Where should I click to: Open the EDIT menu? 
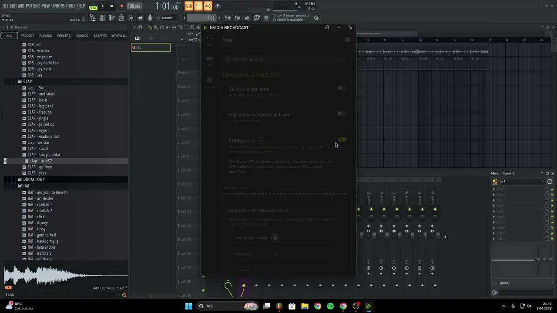click(x=13, y=6)
